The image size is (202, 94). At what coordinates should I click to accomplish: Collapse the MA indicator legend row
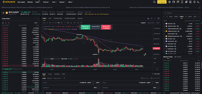(x=43, y=29)
